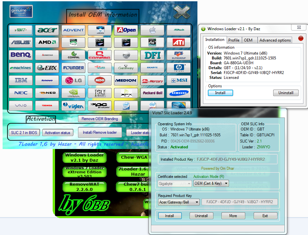The height and width of the screenshot is (235, 308).
Task: Click Uninstall in Windows Loader v2.1
Action: click(286, 93)
